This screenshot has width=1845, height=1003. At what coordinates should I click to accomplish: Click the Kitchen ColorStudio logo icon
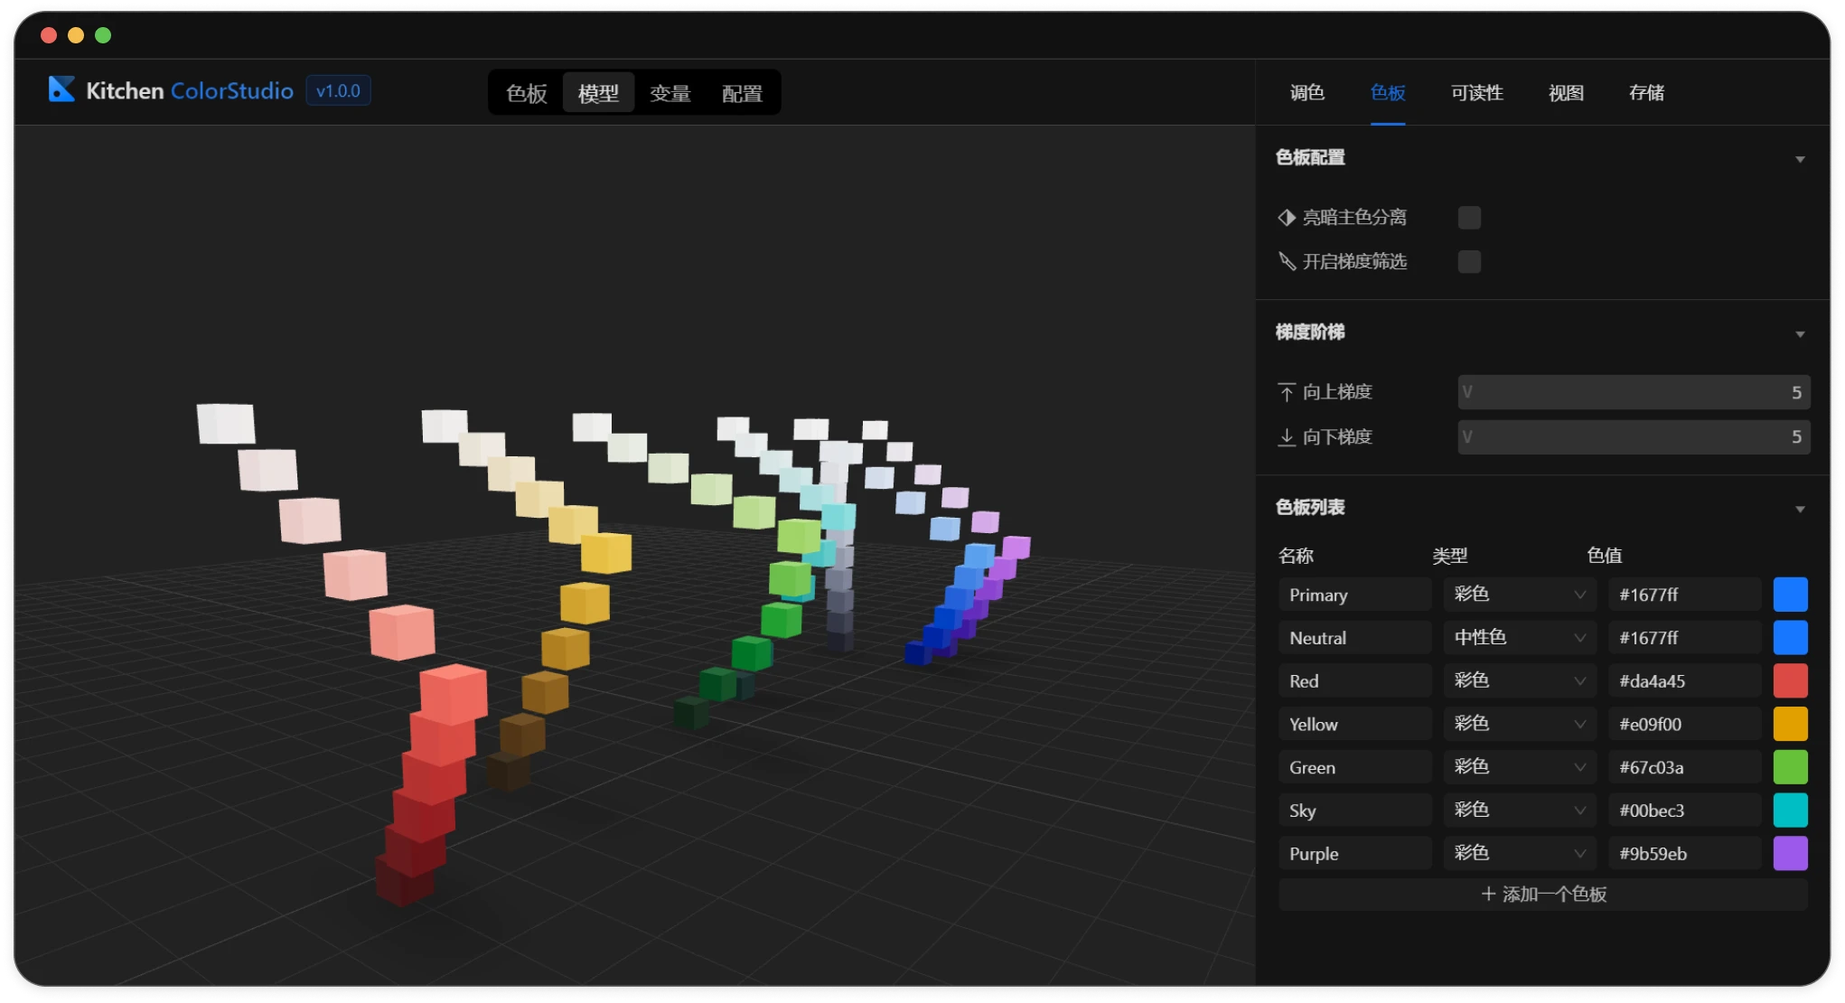pyautogui.click(x=61, y=89)
